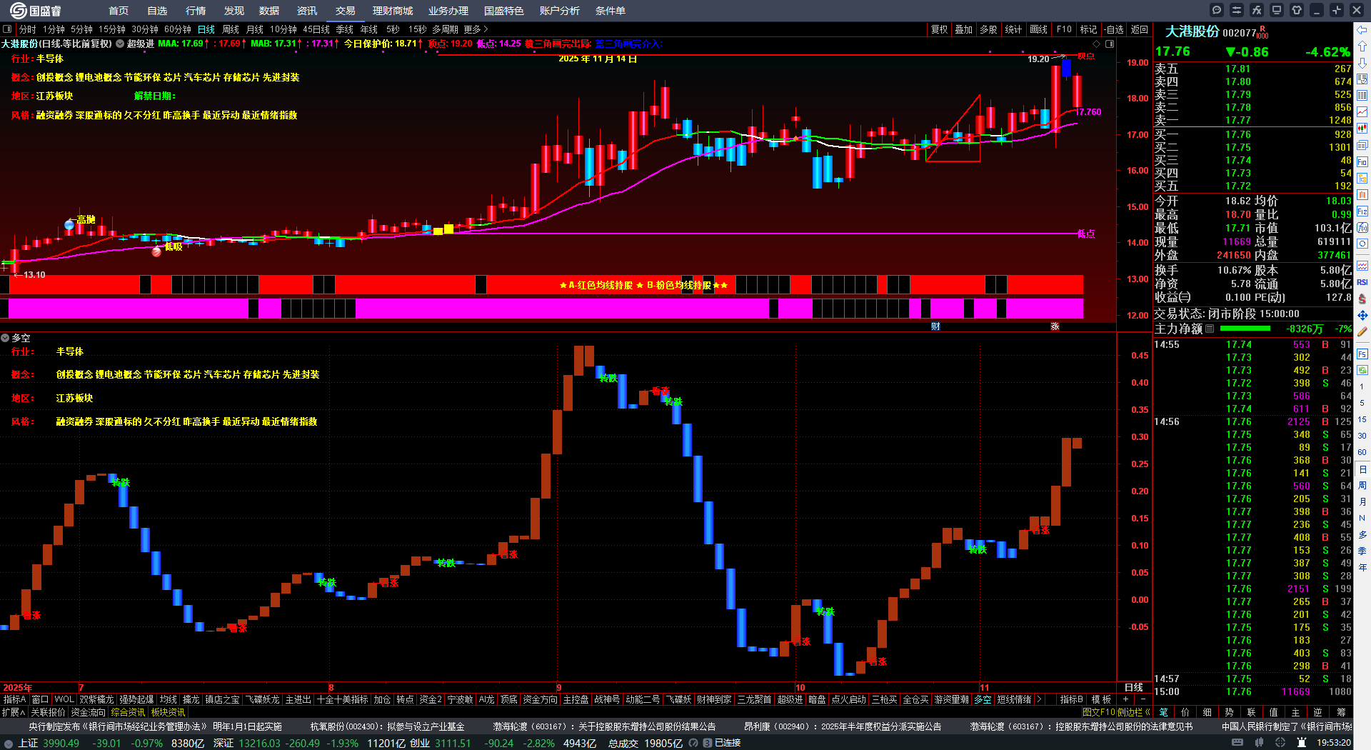The image size is (1371, 750).
Task: Select the 筹 chip distribution button
Action: 1341,712
